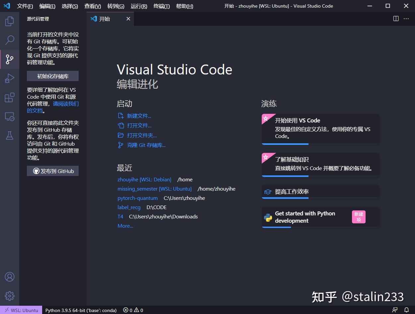The height and width of the screenshot is (314, 415).
Task: Click Python 3.9.5 interpreter in status bar
Action: [81, 310]
